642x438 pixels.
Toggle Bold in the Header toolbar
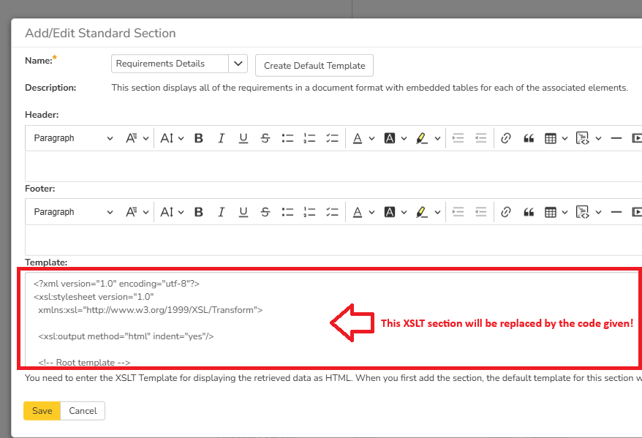199,138
